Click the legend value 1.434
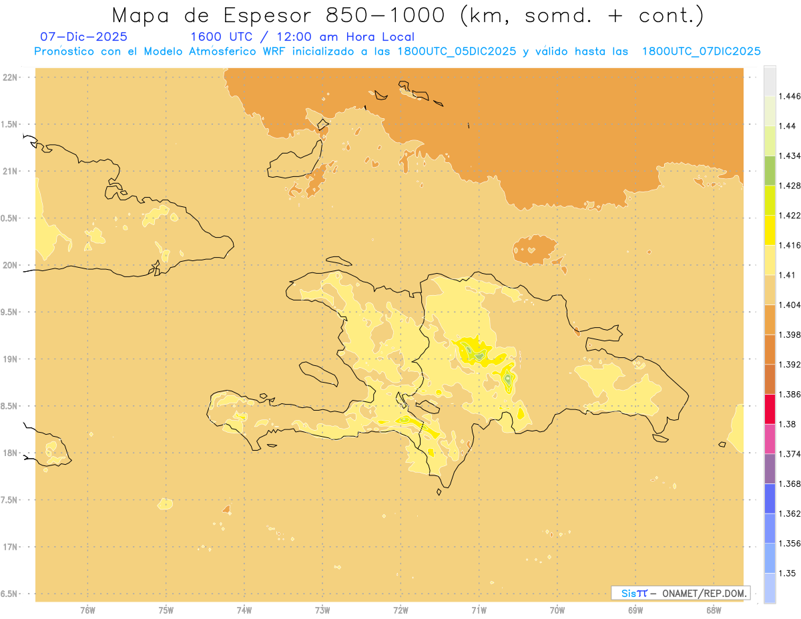The image size is (801, 619). click(790, 156)
